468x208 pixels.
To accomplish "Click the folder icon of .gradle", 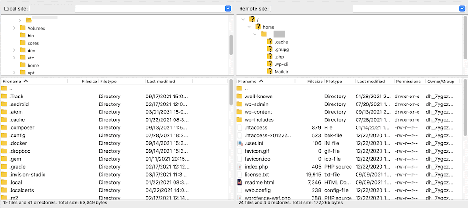I will pos(4,166).
